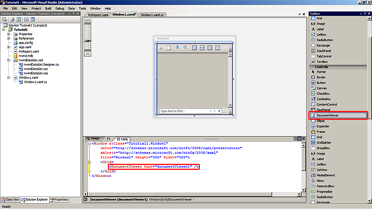
Task: Open MyReport.xaml in Solution Explorer
Action: click(x=29, y=51)
